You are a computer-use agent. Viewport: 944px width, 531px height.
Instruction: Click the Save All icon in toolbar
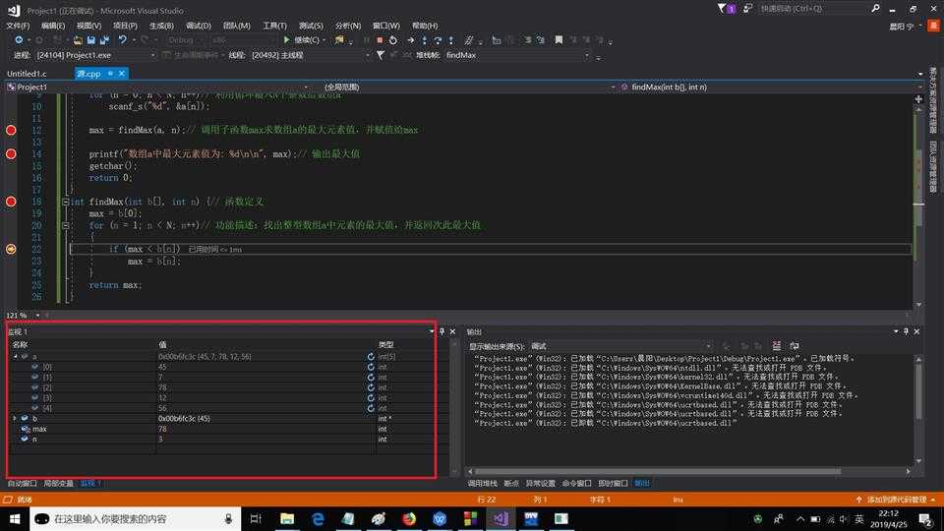104,39
